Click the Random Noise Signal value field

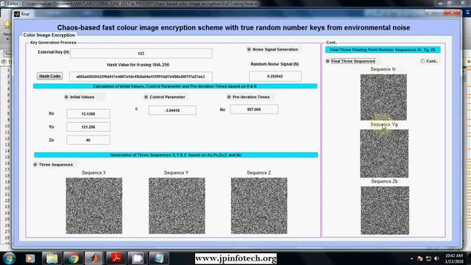[x=275, y=77]
